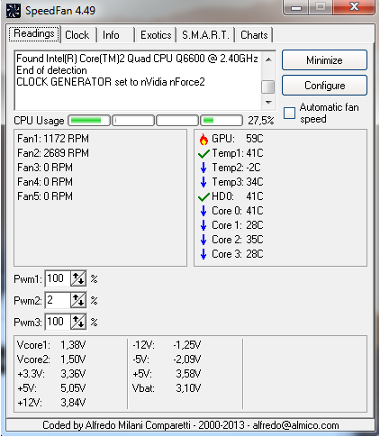Click the Vcore2 1,50V voltage reading
This screenshot has height=437, width=380.
tap(51, 360)
